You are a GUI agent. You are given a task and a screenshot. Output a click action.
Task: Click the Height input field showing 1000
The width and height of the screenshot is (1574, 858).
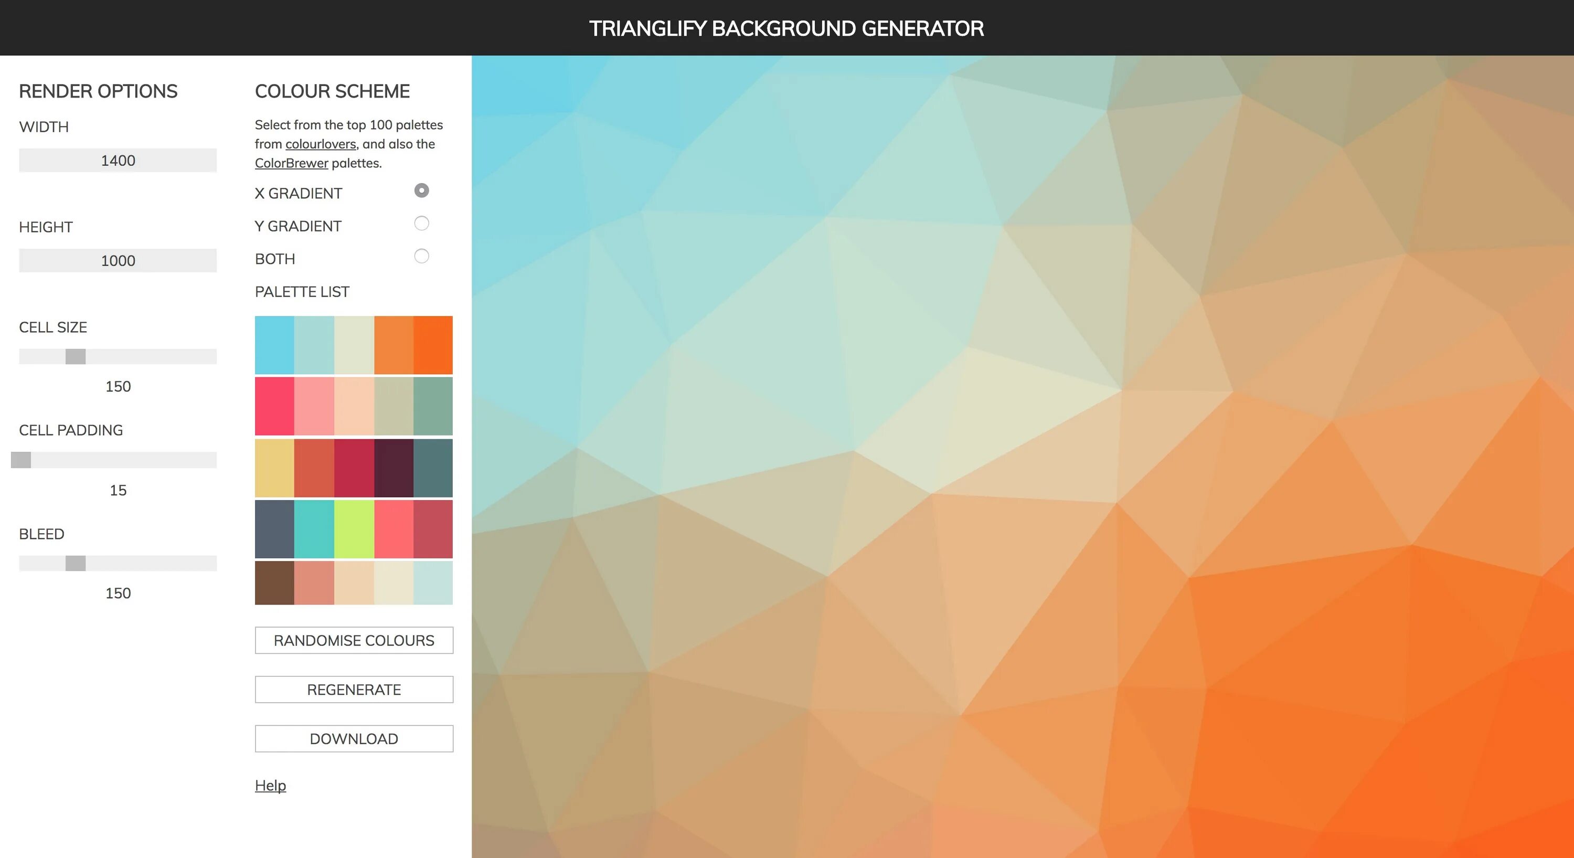coord(118,261)
